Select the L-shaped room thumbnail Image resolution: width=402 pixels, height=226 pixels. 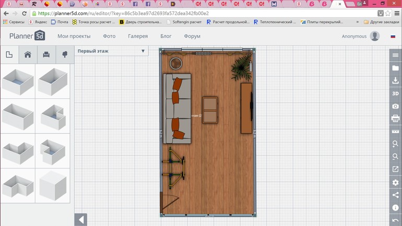pos(18,150)
